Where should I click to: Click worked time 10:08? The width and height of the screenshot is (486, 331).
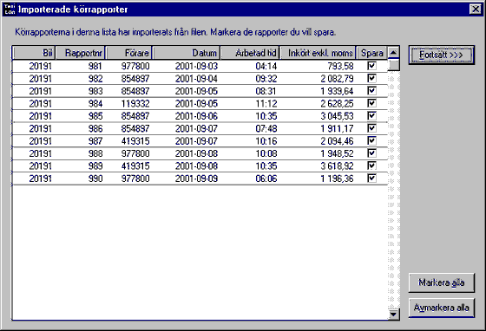266,153
